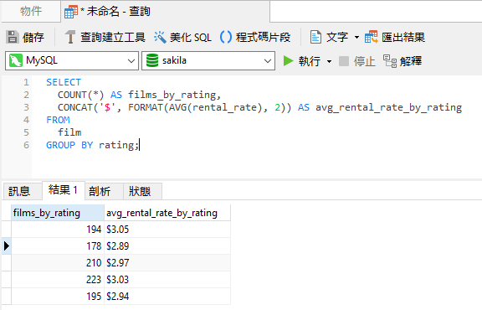
Task: Click the green sakila database icon
Action: 151,60
